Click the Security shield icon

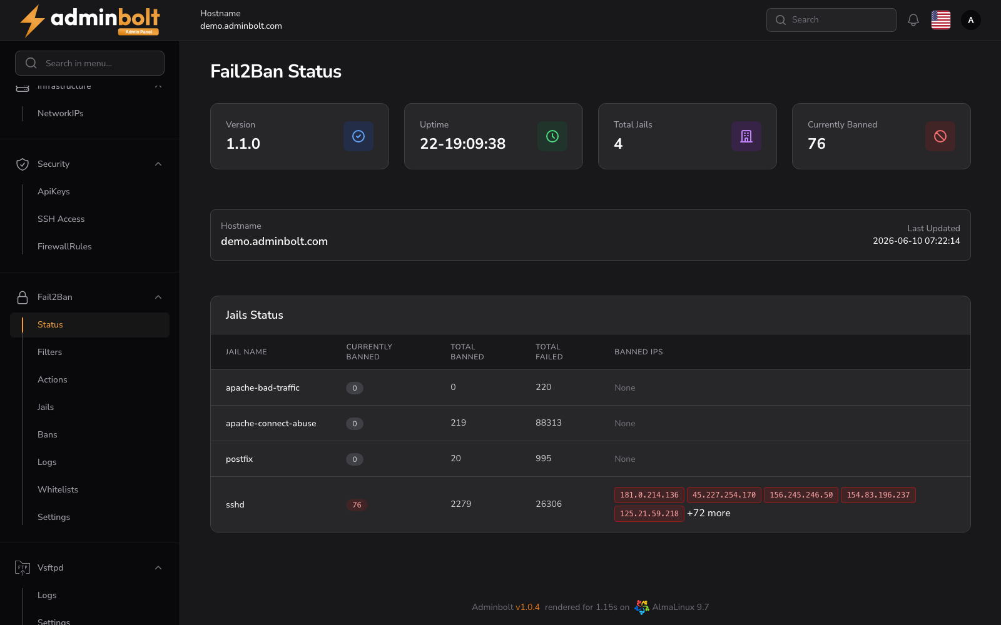point(23,164)
